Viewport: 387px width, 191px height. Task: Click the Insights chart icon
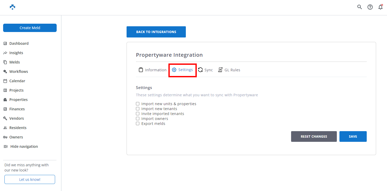(x=5, y=53)
